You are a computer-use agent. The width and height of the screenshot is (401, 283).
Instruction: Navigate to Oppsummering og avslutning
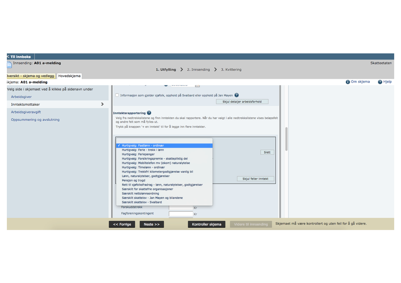tap(35, 120)
